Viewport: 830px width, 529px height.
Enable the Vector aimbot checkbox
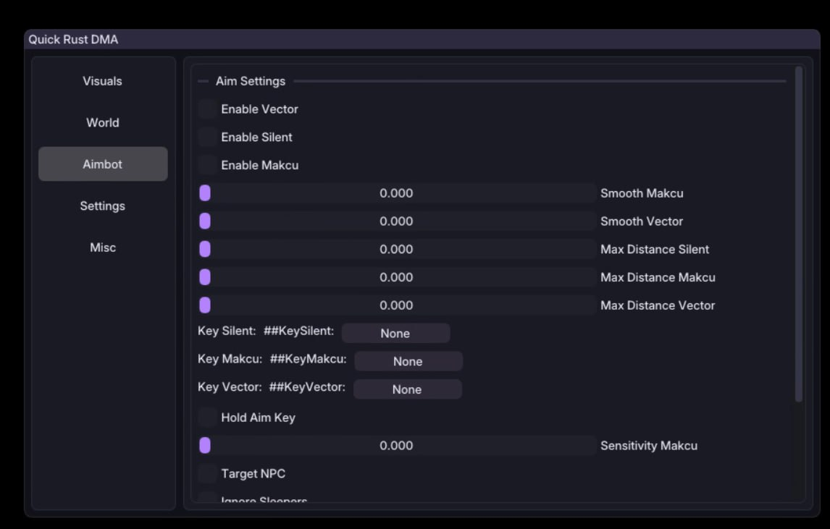[205, 109]
